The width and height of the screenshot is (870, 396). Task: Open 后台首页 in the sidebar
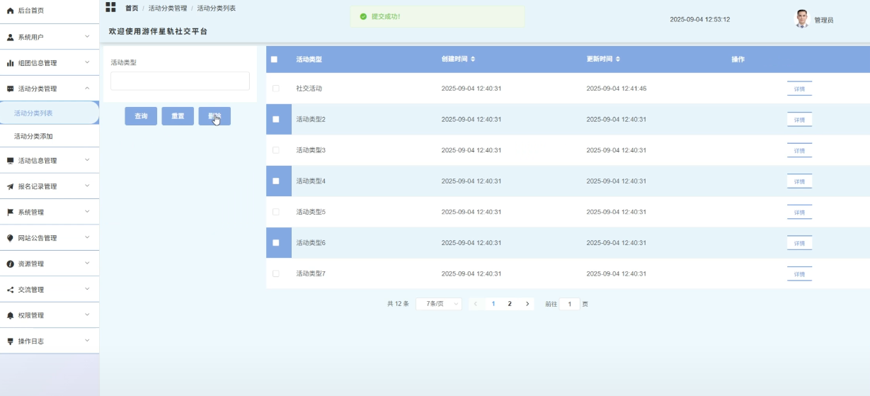click(x=30, y=11)
